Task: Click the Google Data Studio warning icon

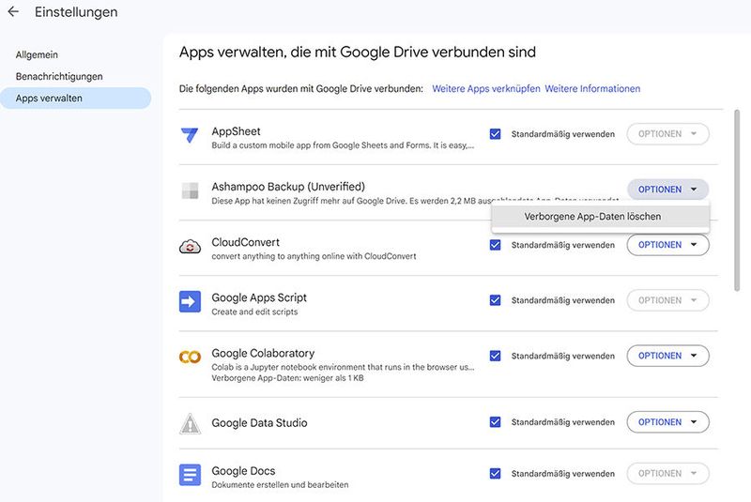Action: [x=190, y=423]
